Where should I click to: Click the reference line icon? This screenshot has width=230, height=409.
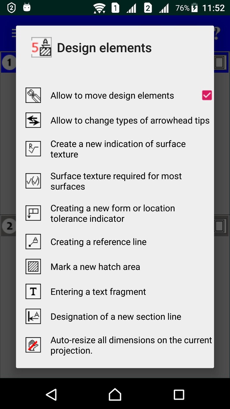pyautogui.click(x=33, y=242)
